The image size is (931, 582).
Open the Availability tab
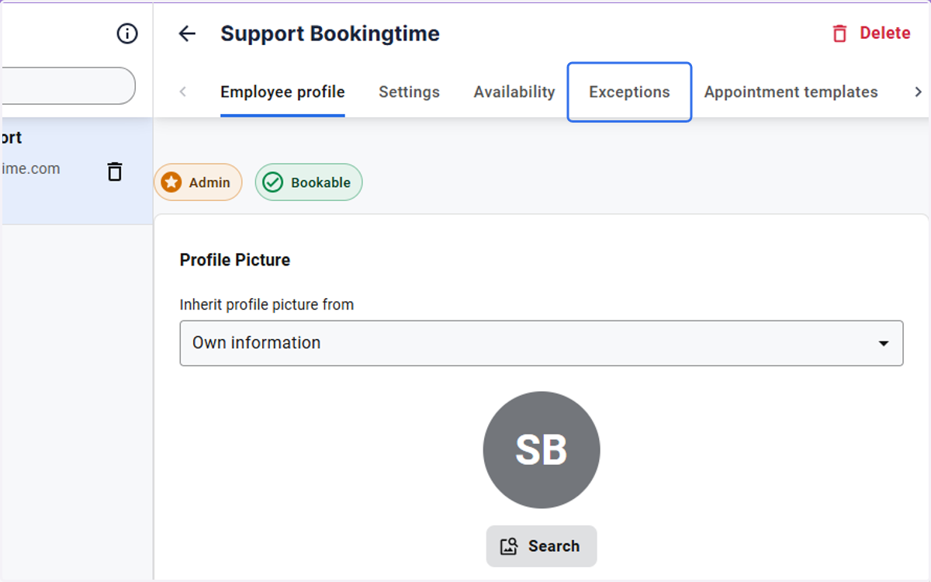click(514, 92)
